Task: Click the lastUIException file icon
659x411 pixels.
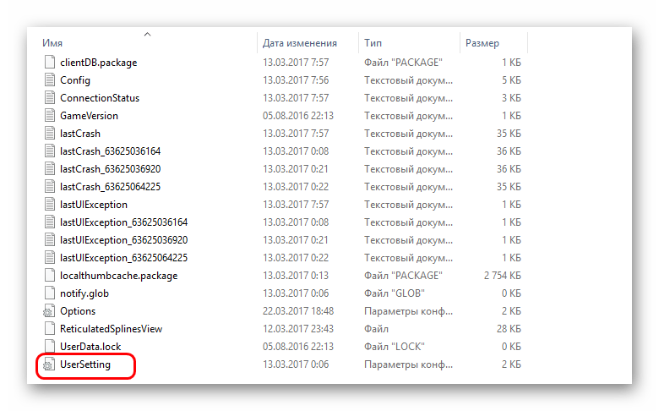Action: click(x=50, y=204)
